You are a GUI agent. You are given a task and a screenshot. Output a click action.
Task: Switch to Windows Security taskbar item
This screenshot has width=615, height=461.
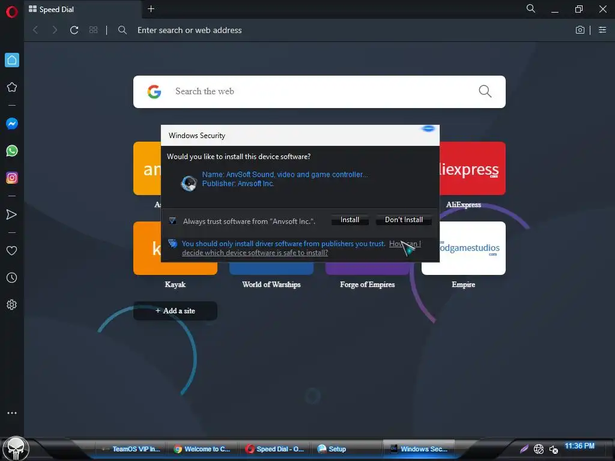[x=419, y=449]
